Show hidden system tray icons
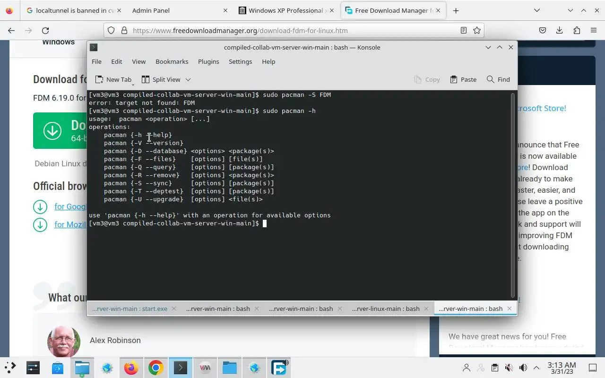 pos(536,368)
